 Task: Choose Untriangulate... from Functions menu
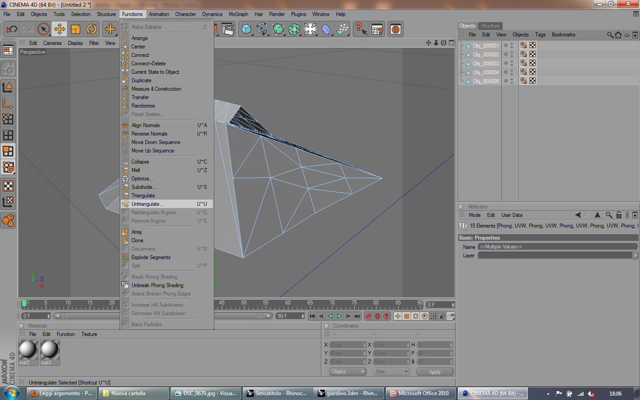pyautogui.click(x=167, y=204)
